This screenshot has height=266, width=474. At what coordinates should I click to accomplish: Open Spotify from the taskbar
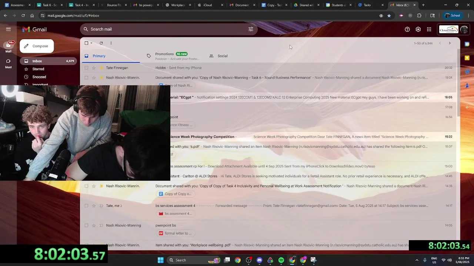tap(281, 260)
